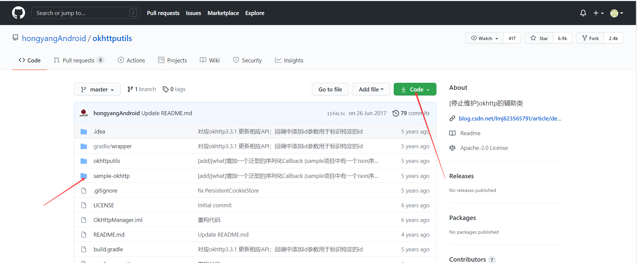Image resolution: width=637 pixels, height=263 pixels.
Task: Open the blog.csdn.net article link
Action: point(510,118)
